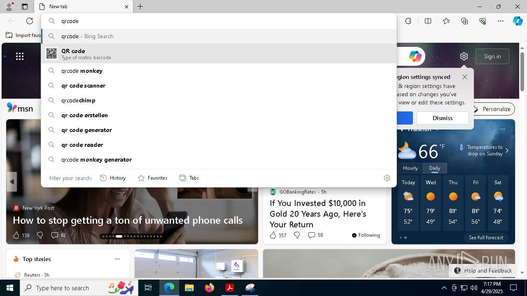Filter search by Tabs

coord(189,178)
